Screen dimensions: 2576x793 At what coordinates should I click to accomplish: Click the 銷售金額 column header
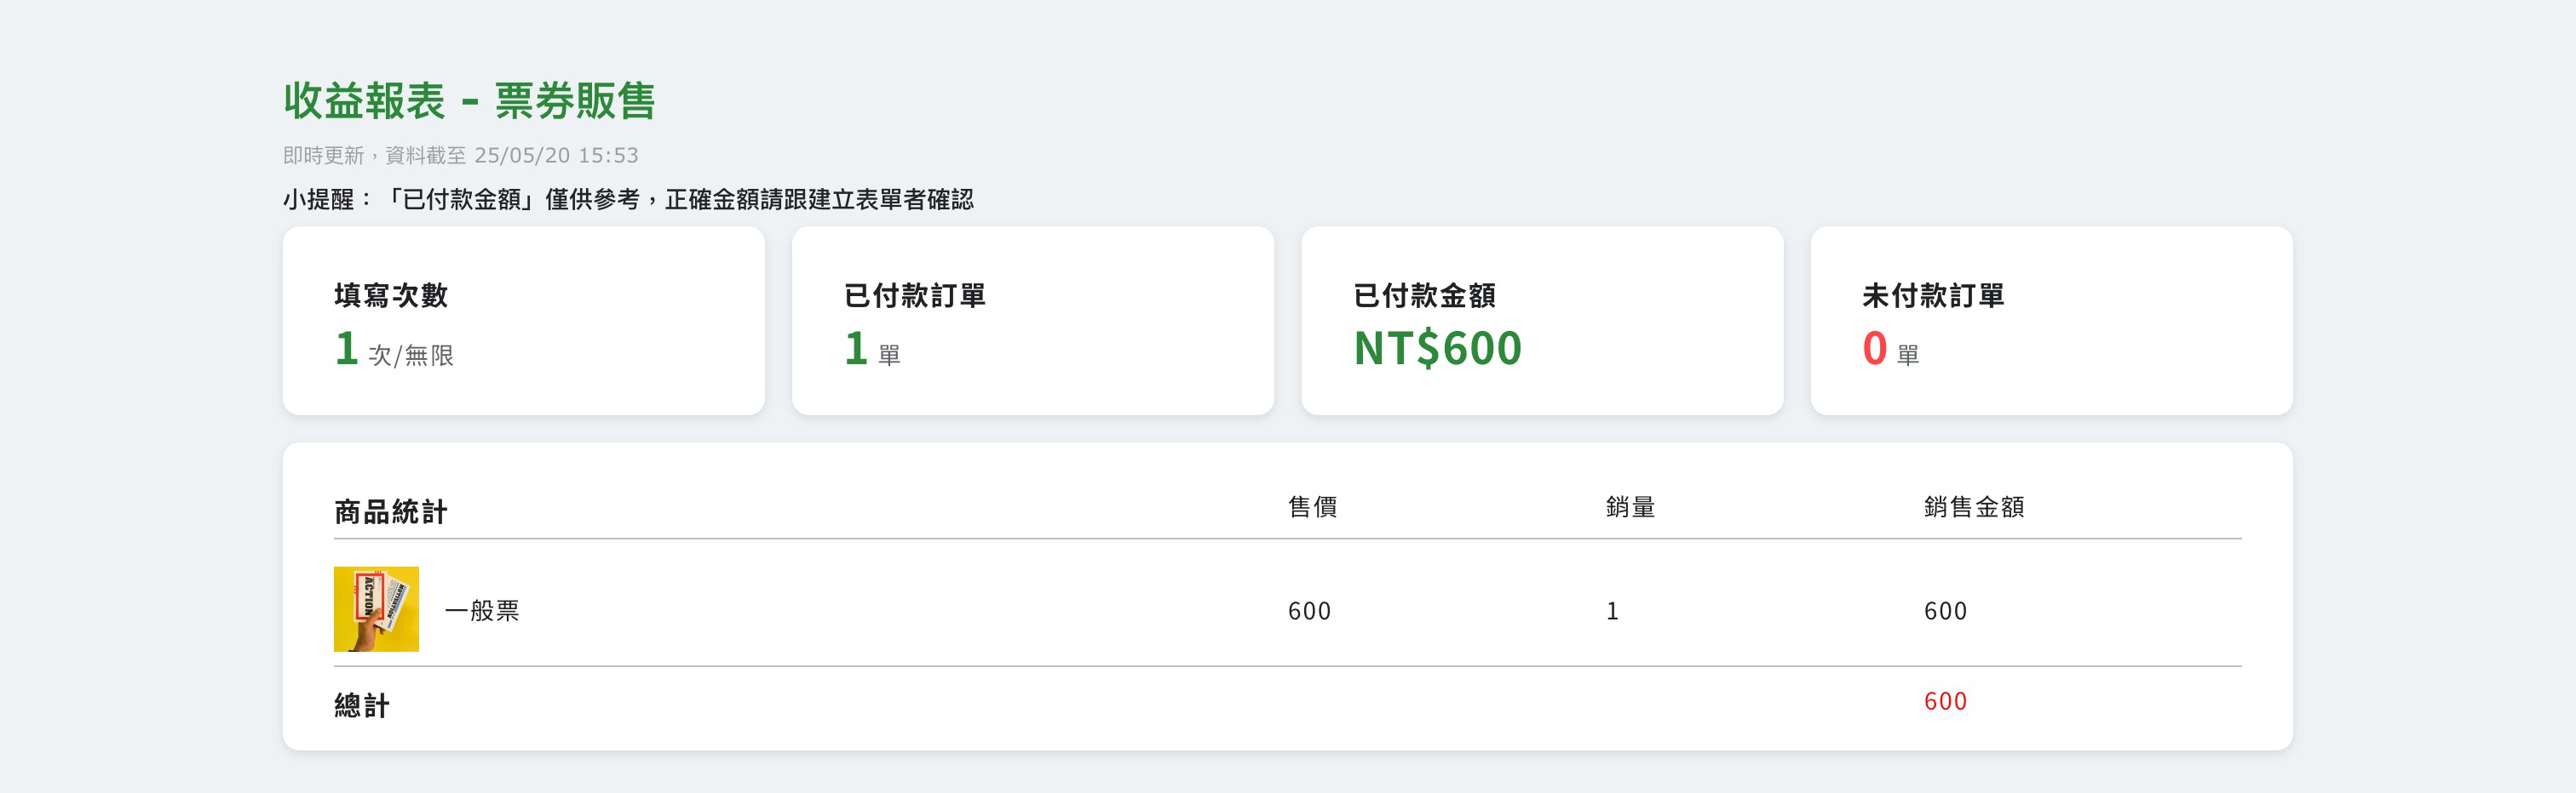click(x=1974, y=507)
